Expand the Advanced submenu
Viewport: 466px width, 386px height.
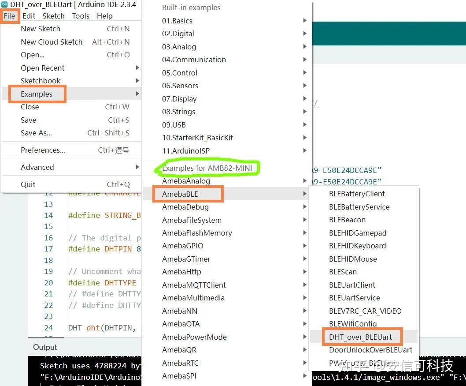71,167
